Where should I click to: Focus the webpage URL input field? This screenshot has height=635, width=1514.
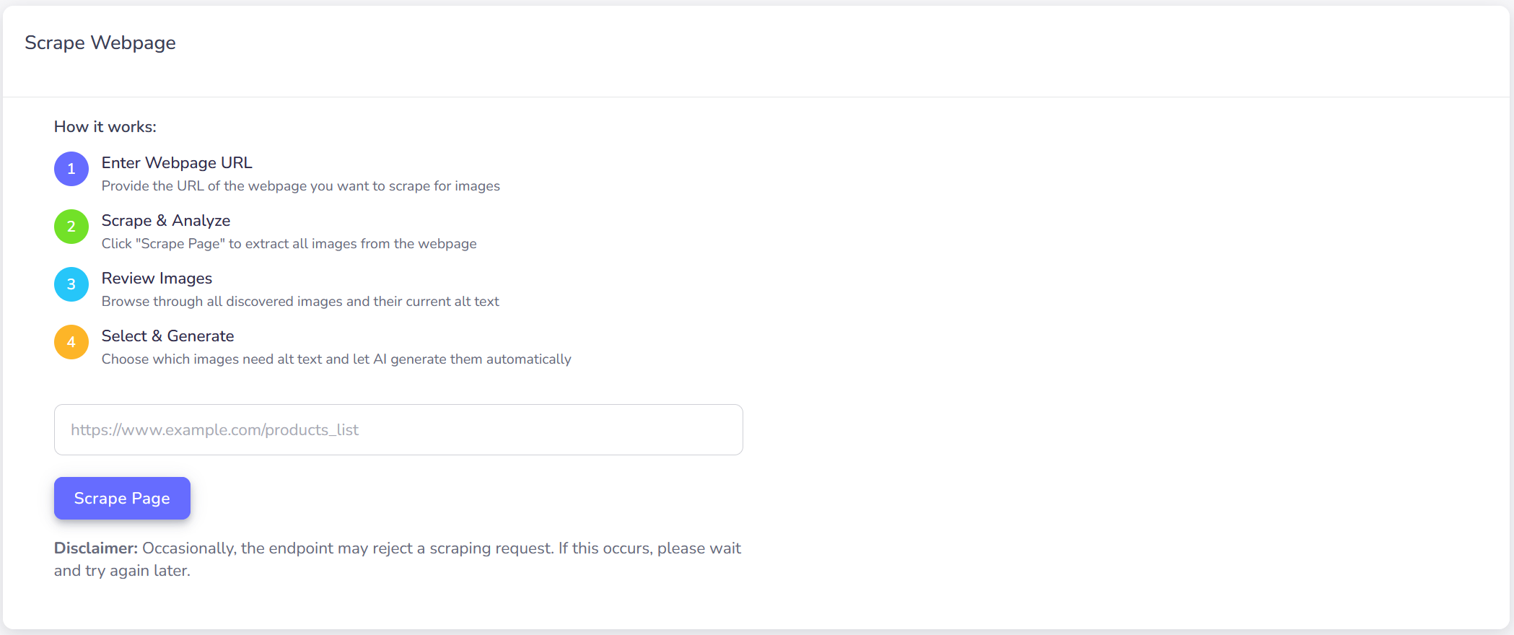click(x=398, y=429)
